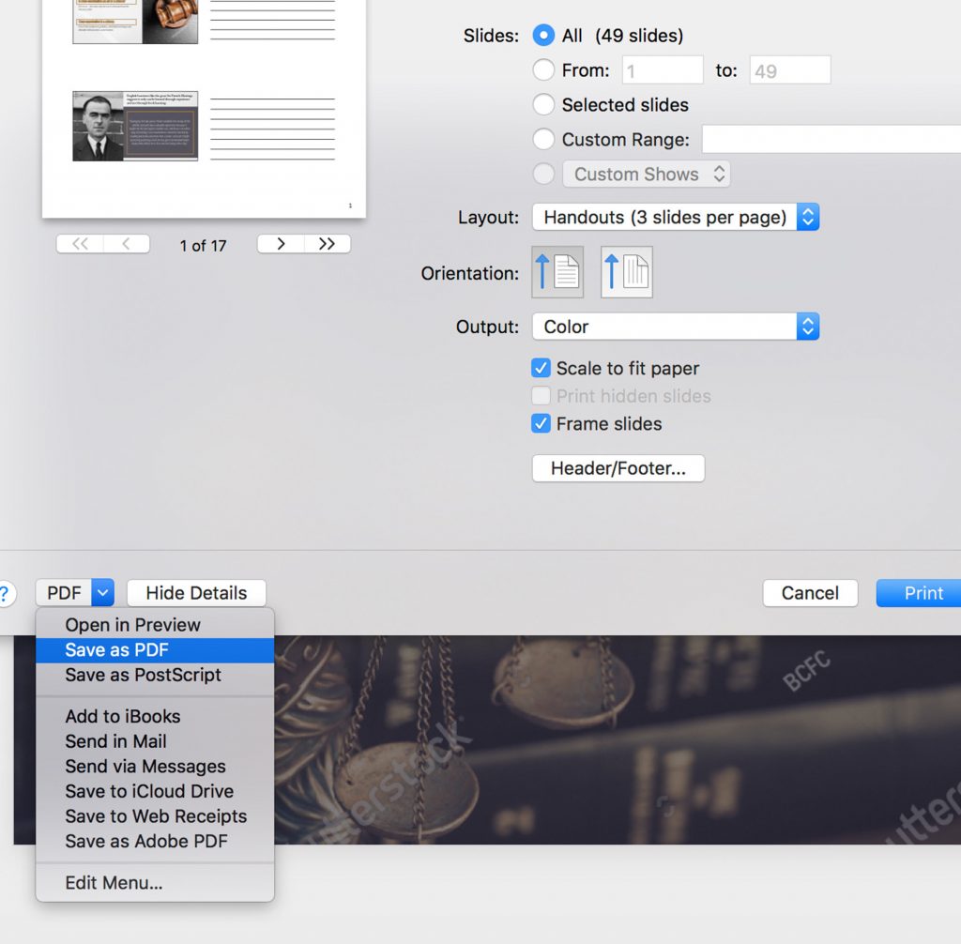The width and height of the screenshot is (961, 944).
Task: Click the Hide Details button
Action: pos(196,593)
